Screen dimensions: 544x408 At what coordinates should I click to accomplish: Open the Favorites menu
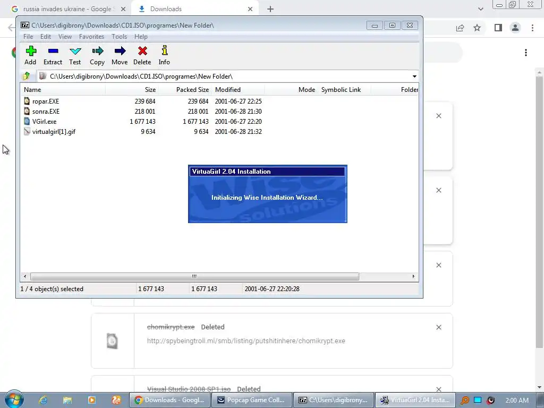pos(91,37)
